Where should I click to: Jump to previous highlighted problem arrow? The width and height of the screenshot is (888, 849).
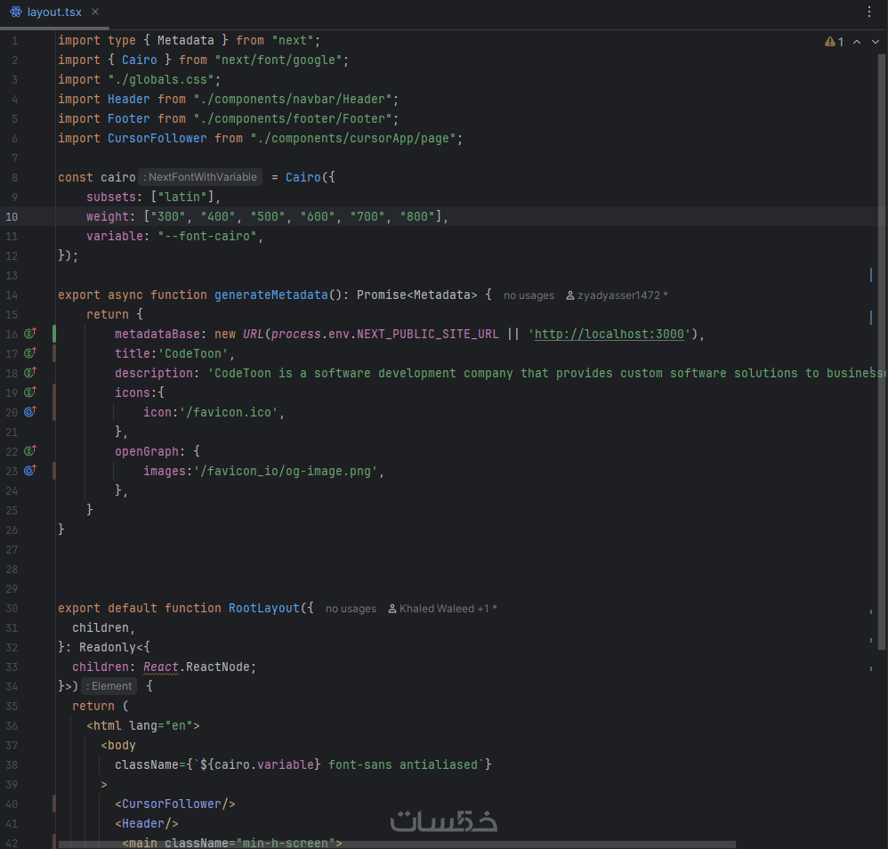click(857, 42)
